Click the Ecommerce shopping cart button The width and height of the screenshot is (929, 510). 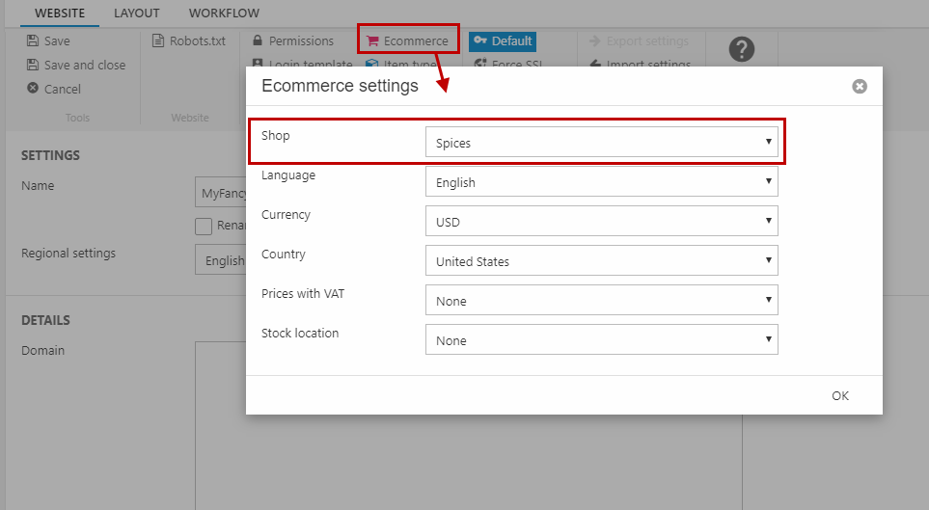pos(407,40)
